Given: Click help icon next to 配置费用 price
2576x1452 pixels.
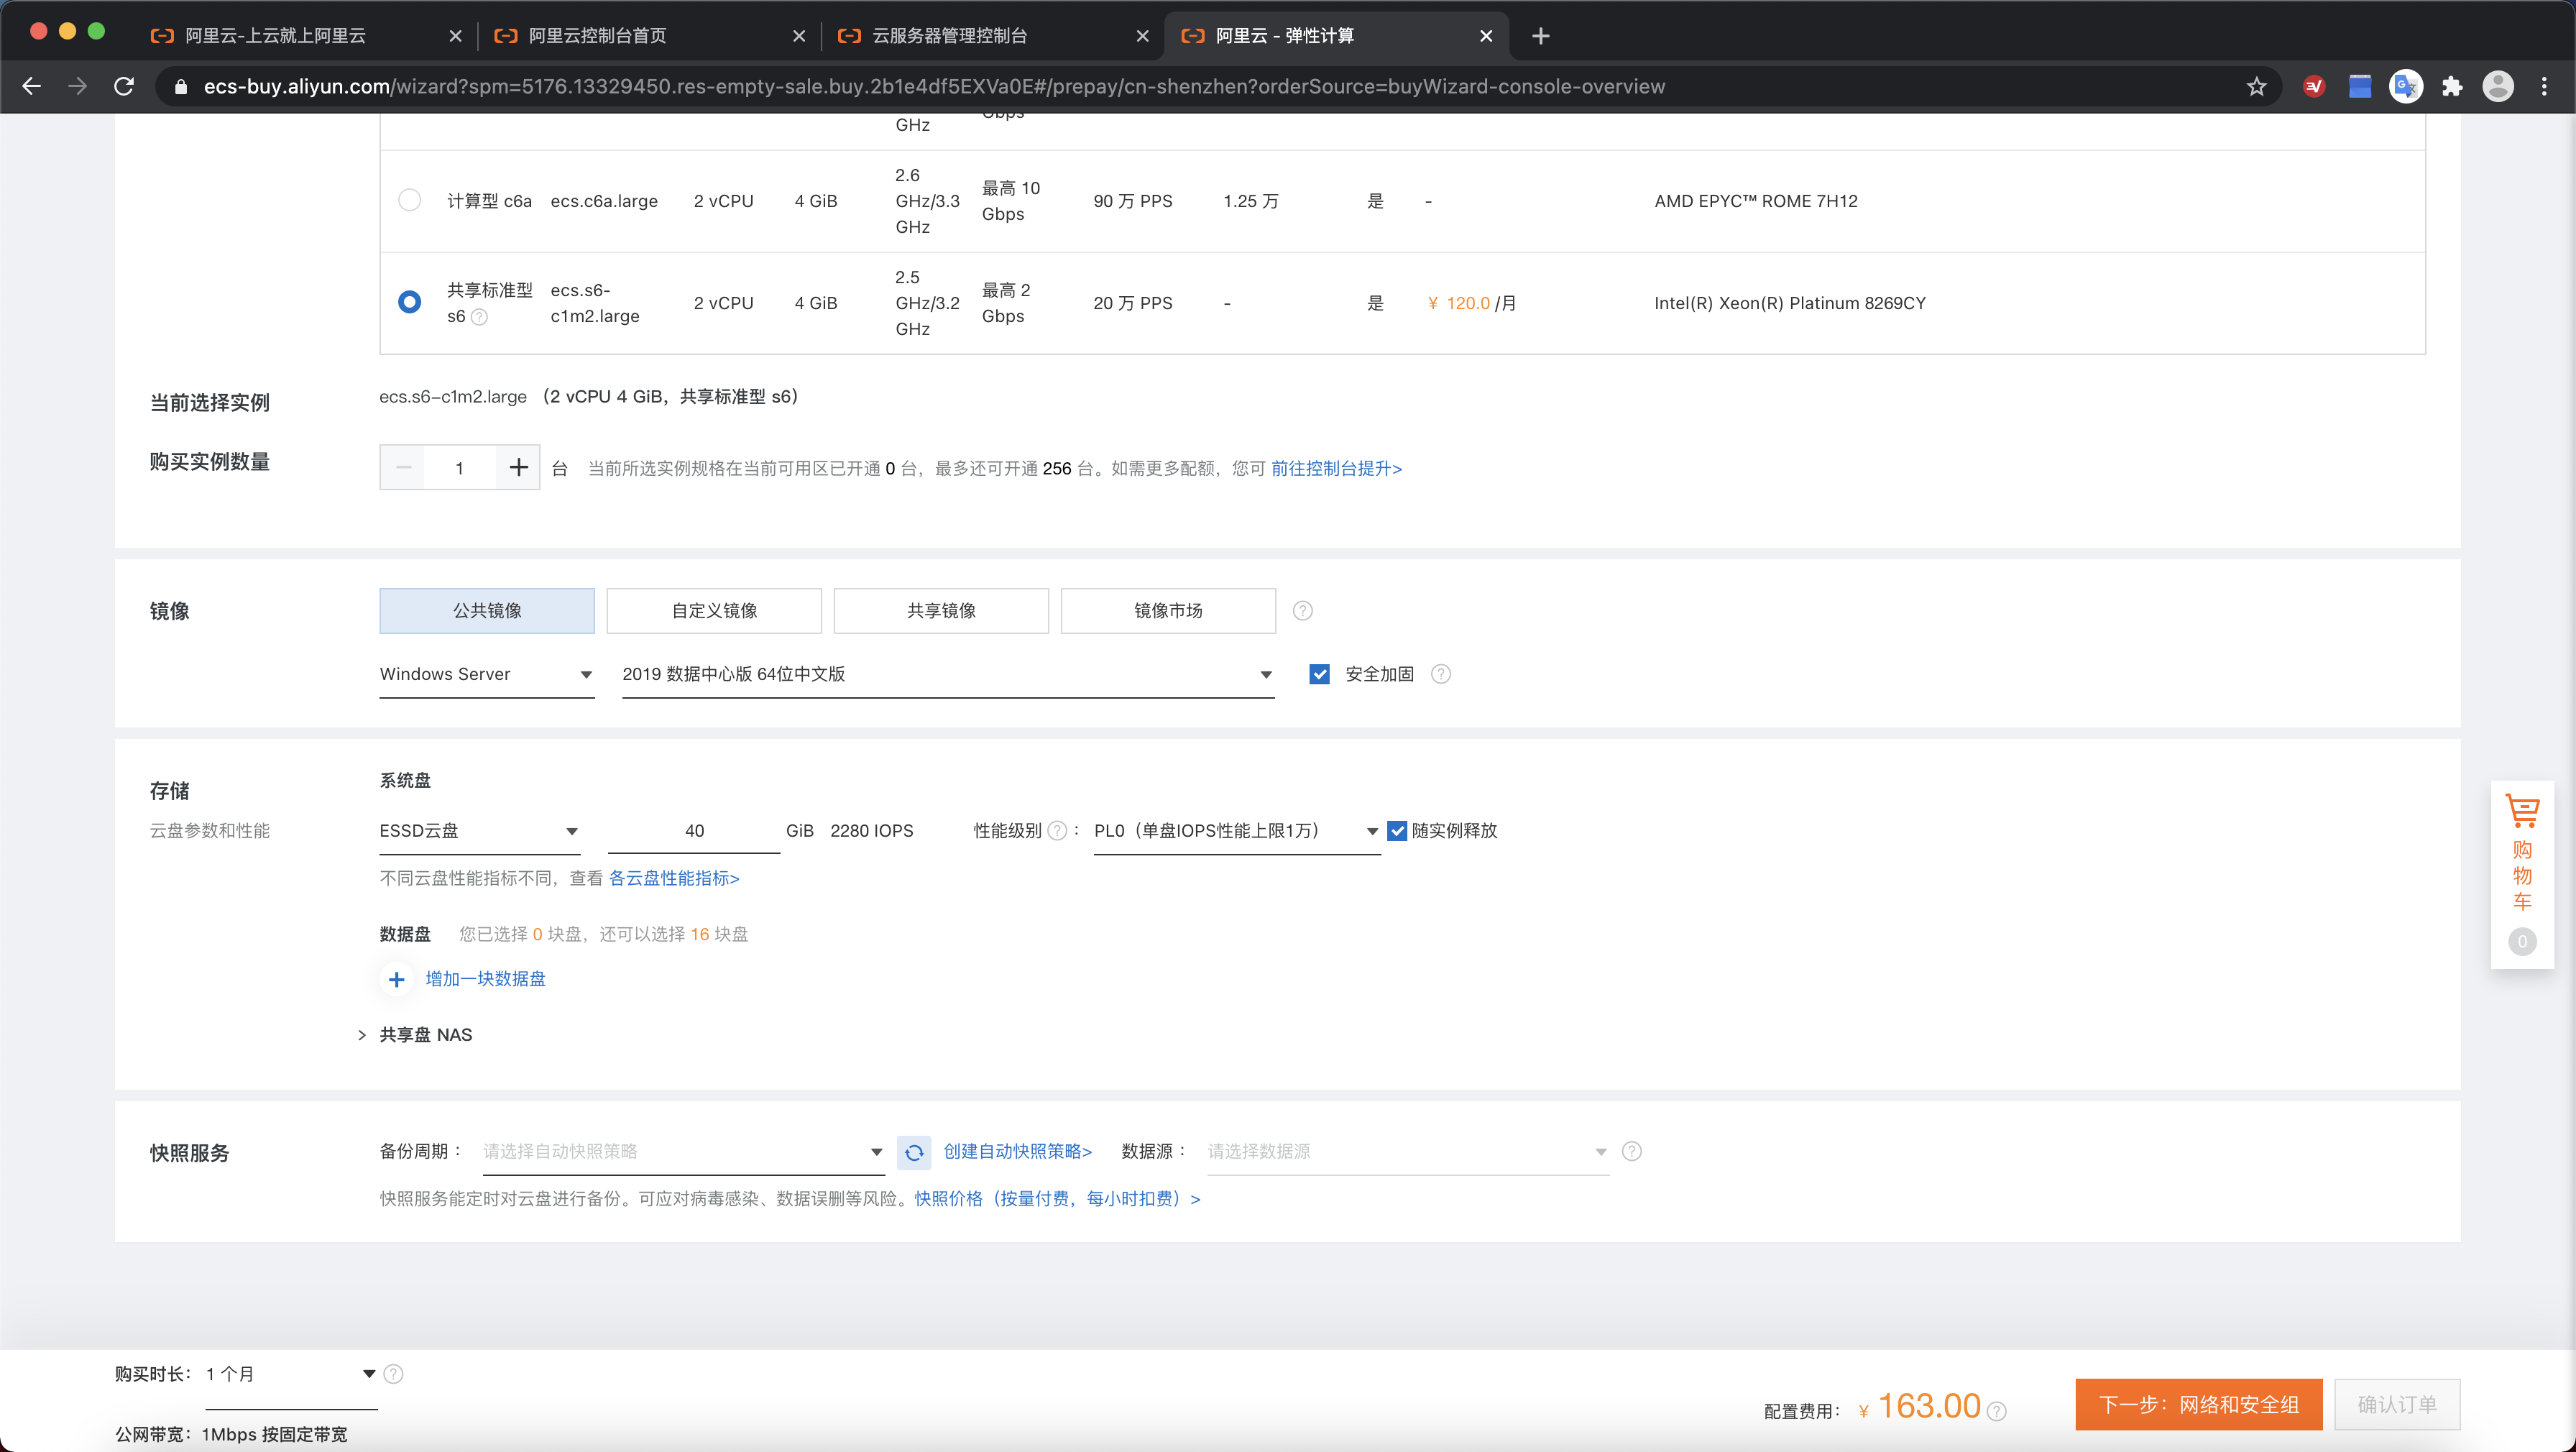Looking at the screenshot, I should point(1997,1411).
